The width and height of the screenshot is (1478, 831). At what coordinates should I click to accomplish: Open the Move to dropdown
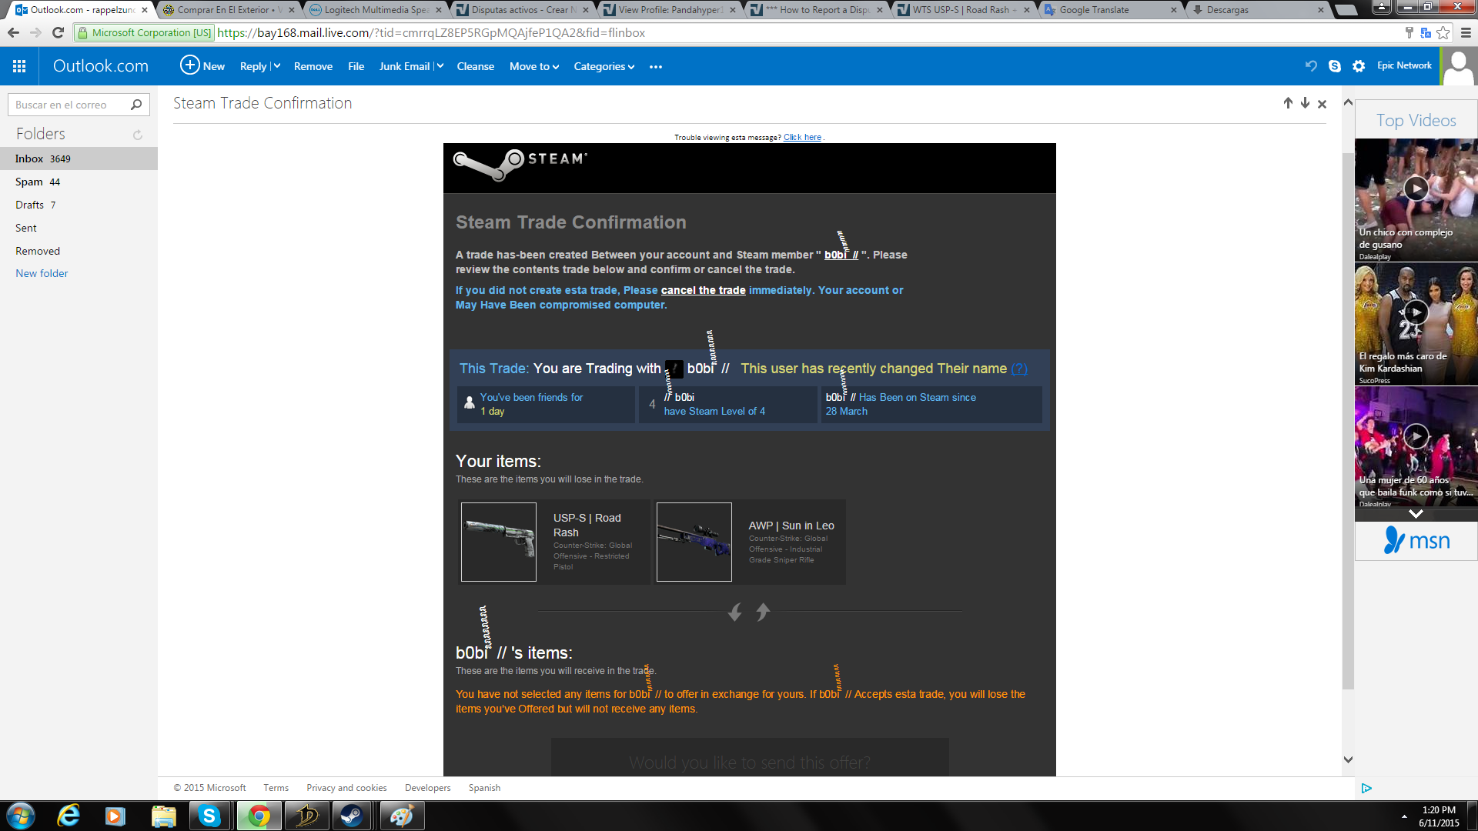[x=534, y=66]
